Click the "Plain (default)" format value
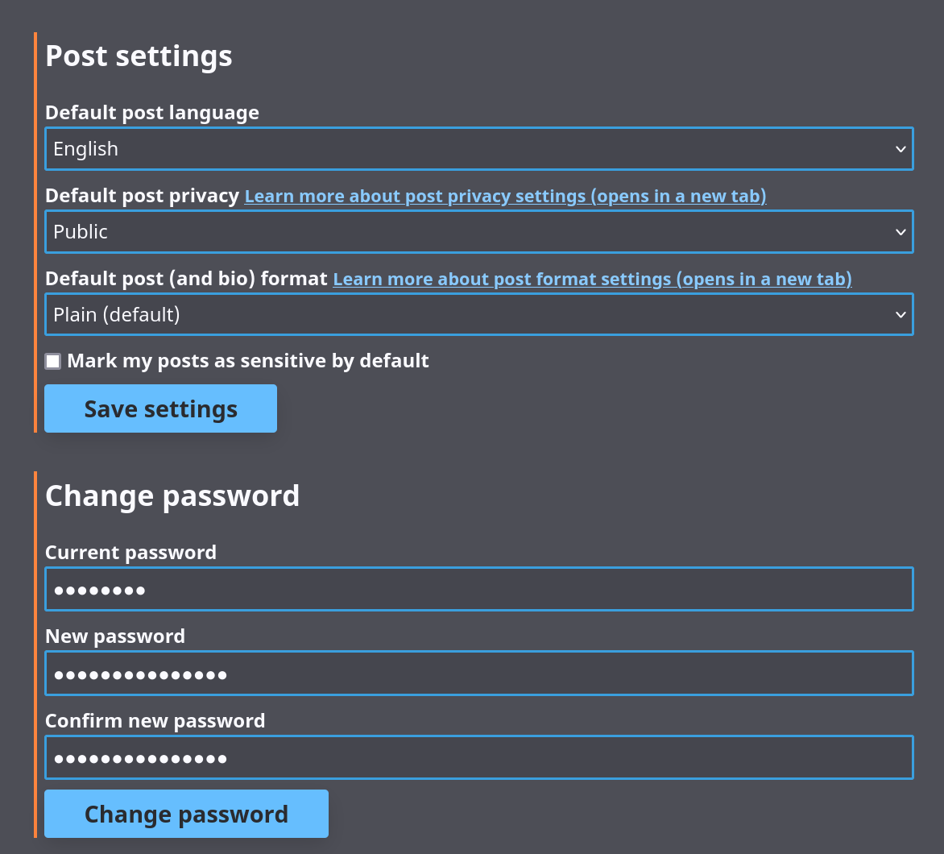The image size is (944, 854). [115, 314]
